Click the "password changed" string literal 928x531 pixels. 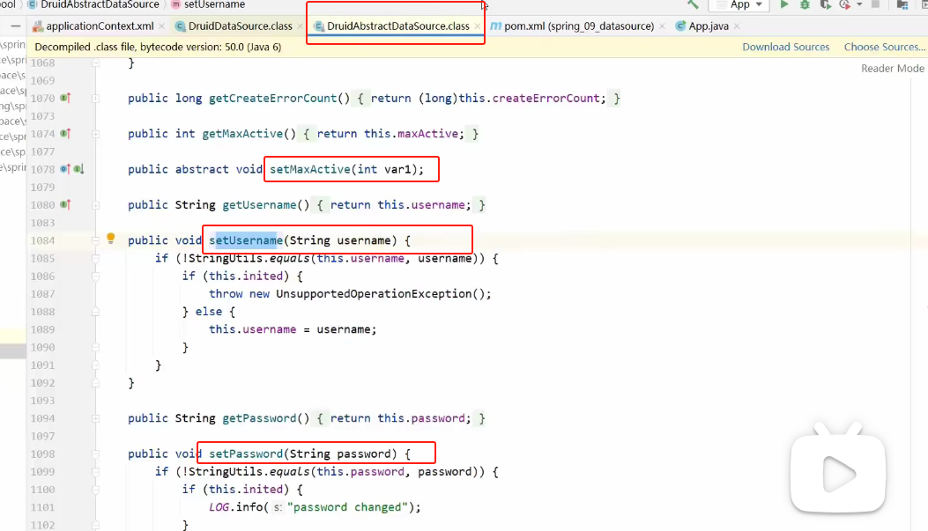click(346, 506)
